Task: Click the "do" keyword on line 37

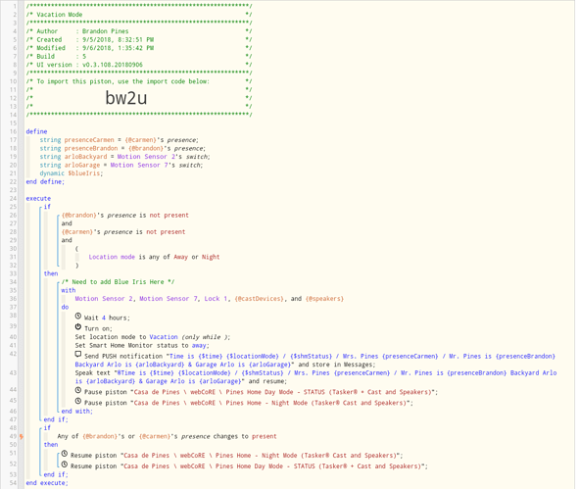Action: point(65,308)
